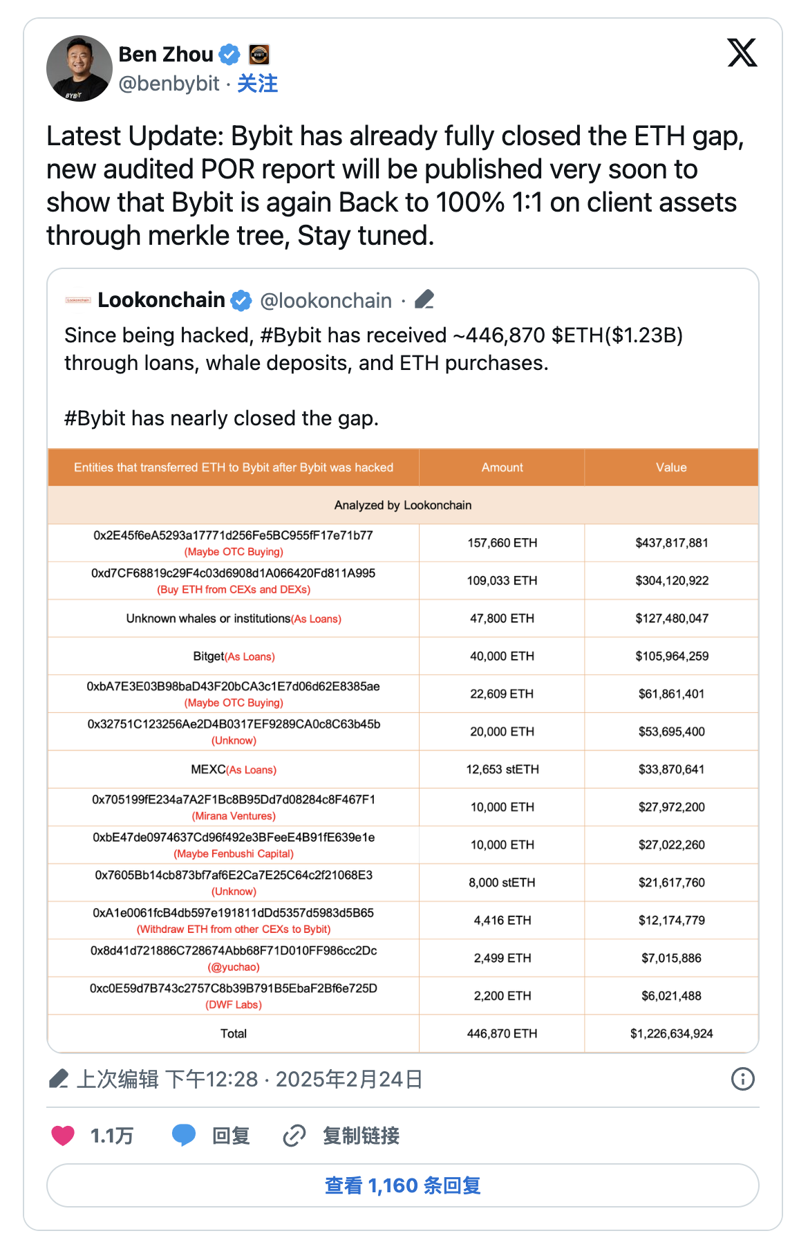The image size is (799, 1249).
Task: Click the 查看 1,160 条回复 button
Action: (x=403, y=1185)
